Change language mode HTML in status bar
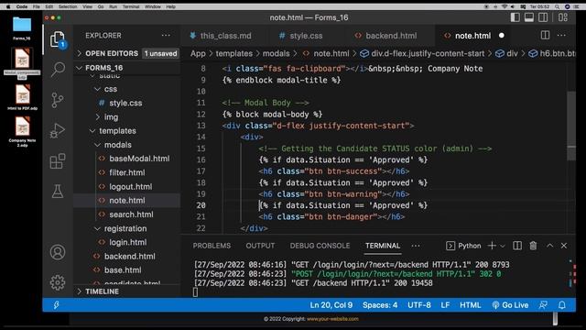 [470, 305]
